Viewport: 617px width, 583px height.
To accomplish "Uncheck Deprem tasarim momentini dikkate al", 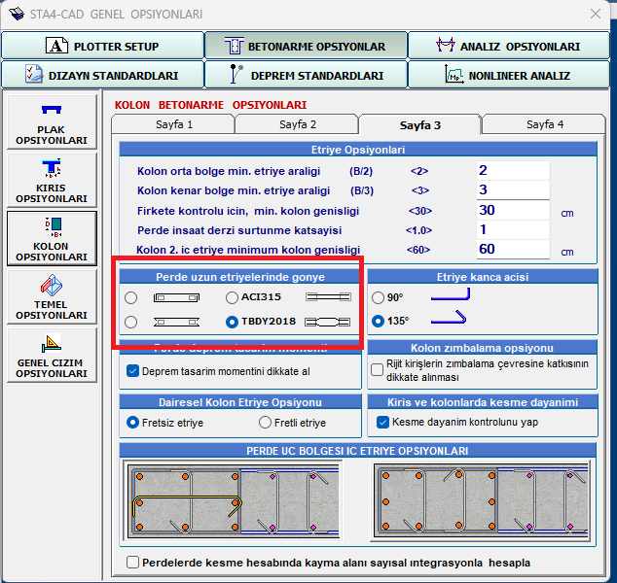I will pos(133,370).
